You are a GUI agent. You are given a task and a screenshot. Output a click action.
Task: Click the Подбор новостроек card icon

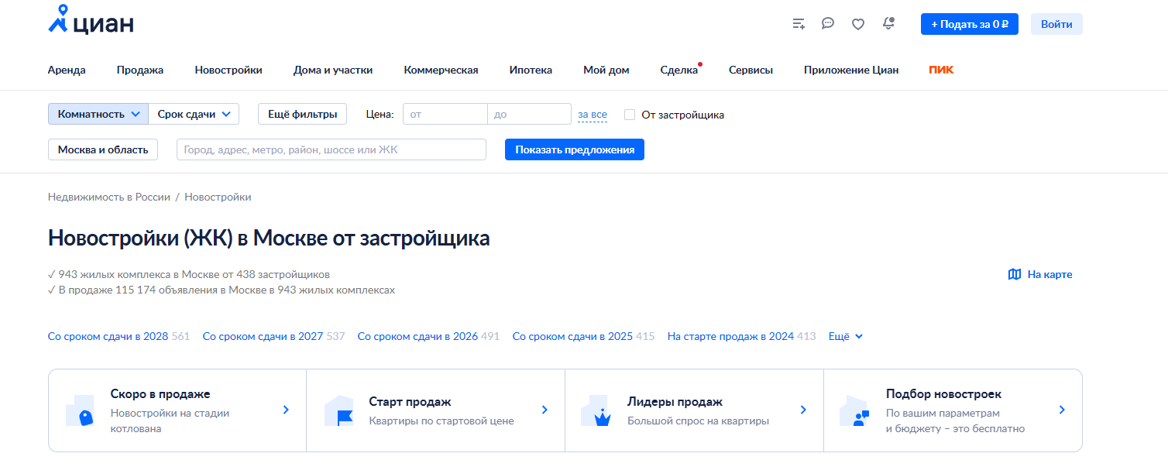pos(855,410)
